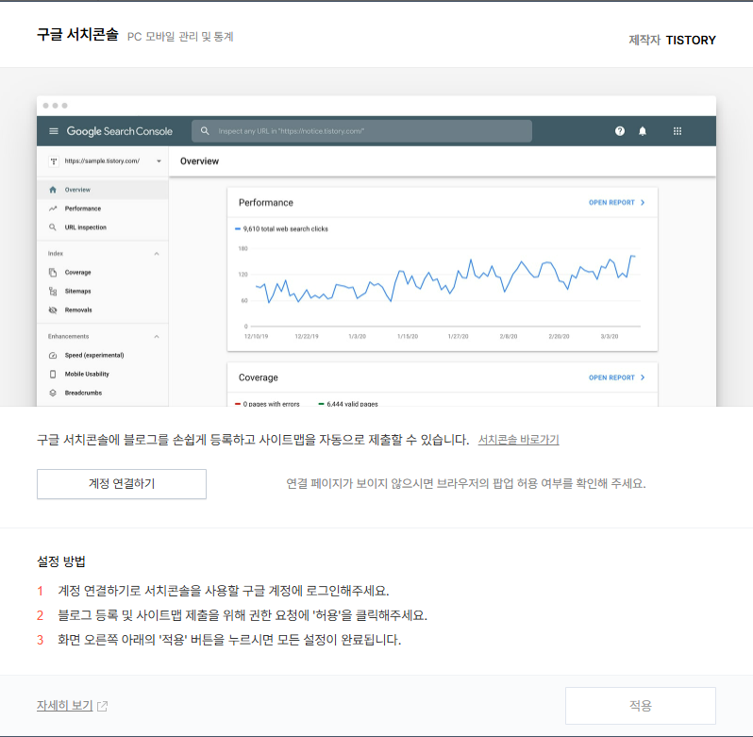Image resolution: width=753 pixels, height=737 pixels.
Task: Open the 서치콘솔 바로가기 link
Action: (x=518, y=440)
